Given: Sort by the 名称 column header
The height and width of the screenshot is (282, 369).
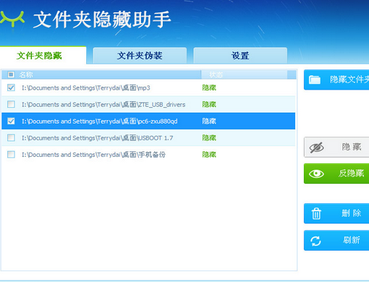Looking at the screenshot, I should click(26, 74).
